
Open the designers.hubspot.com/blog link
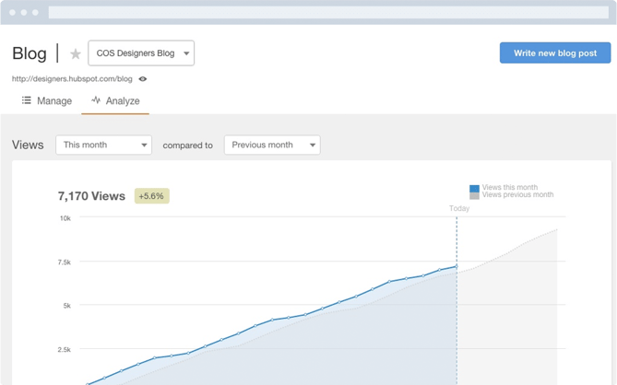coord(72,79)
